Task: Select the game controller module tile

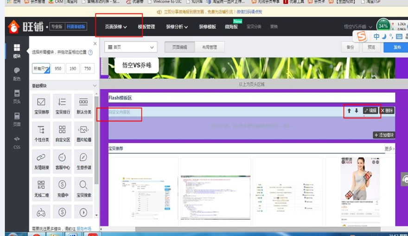Action: coord(41,212)
